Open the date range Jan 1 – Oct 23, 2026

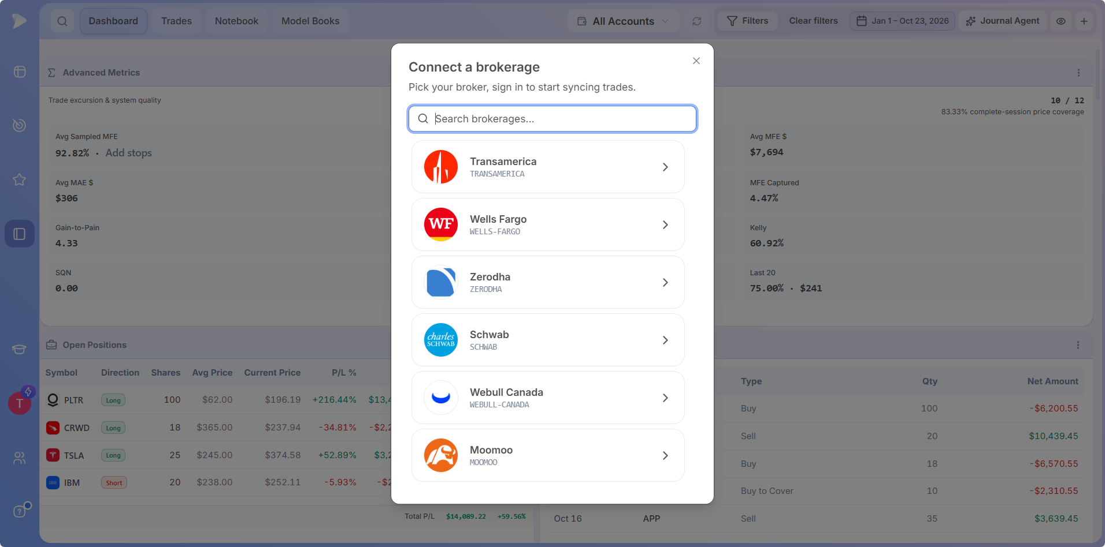point(902,21)
